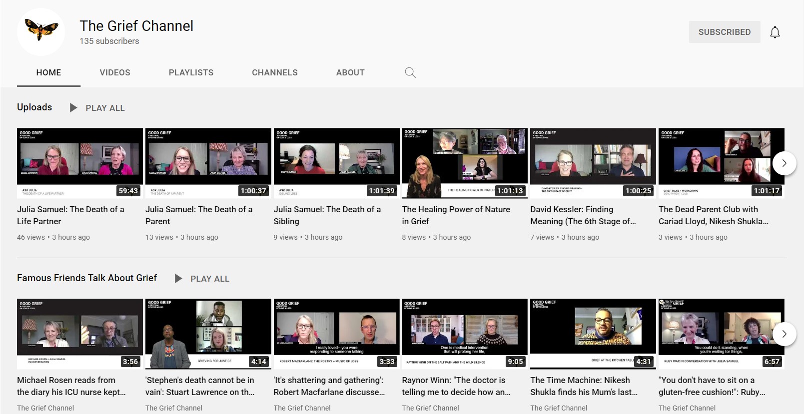Click title 'The Dead Parent Club with Cariad Lloyd'
Image resolution: width=804 pixels, height=414 pixels.
pos(714,215)
